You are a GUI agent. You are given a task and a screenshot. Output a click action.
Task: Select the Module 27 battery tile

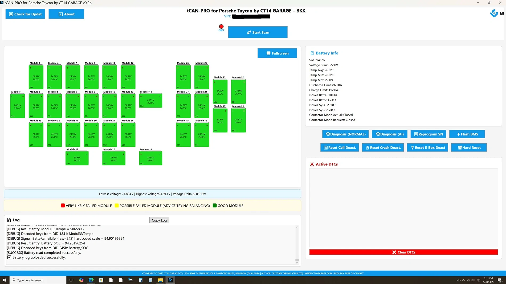[x=183, y=106]
